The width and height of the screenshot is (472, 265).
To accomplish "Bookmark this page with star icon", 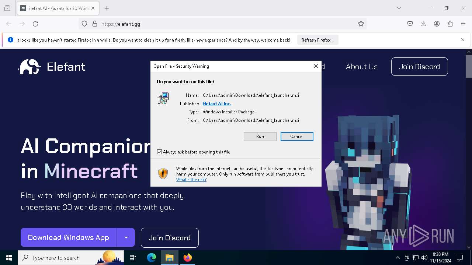I will coord(361,24).
